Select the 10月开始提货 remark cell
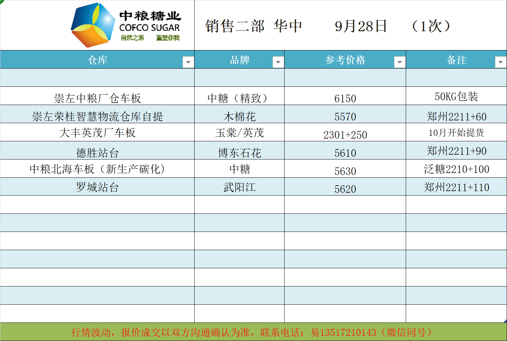The width and height of the screenshot is (507, 341). pyautogui.click(x=456, y=132)
